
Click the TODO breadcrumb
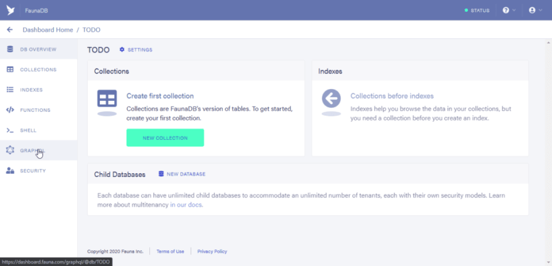coord(92,30)
